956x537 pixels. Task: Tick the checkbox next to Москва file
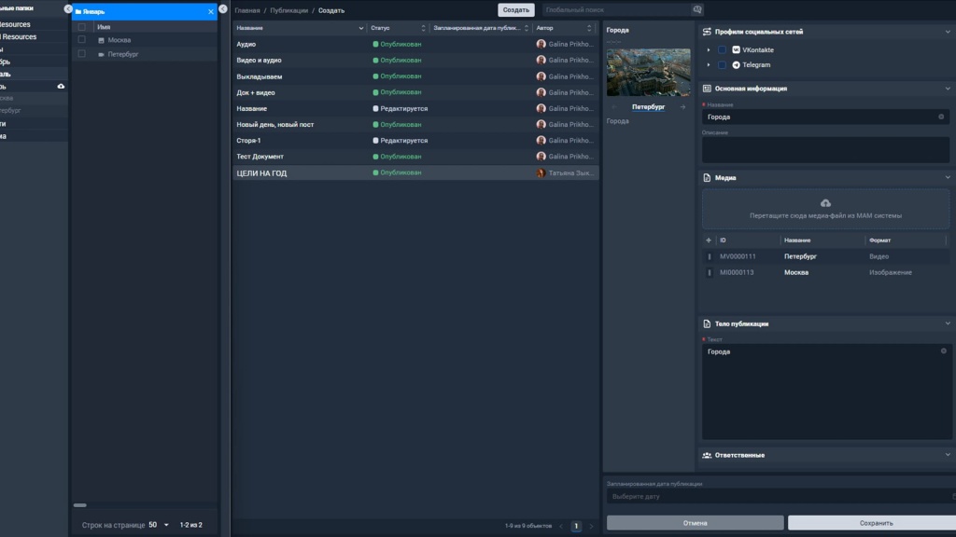(82, 40)
